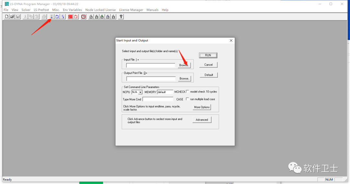Click the Advanced button
Screen dimensions: 350x184
[202, 120]
